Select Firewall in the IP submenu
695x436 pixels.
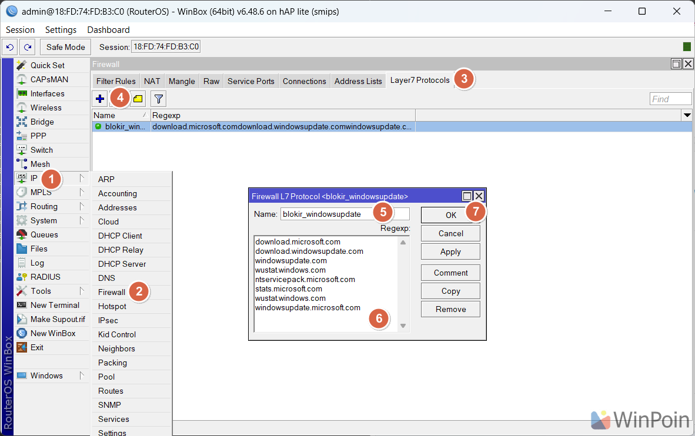[112, 292]
